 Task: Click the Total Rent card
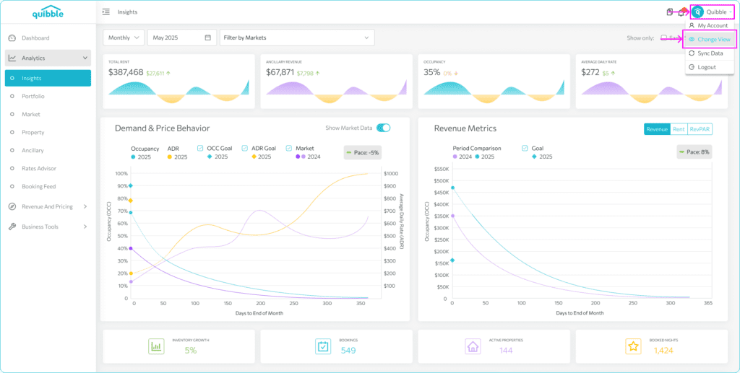(x=179, y=82)
